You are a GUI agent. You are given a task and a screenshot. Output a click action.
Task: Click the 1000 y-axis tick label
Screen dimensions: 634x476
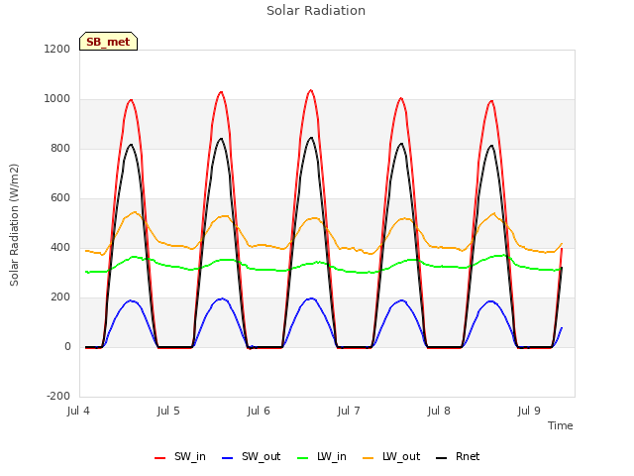tap(57, 99)
